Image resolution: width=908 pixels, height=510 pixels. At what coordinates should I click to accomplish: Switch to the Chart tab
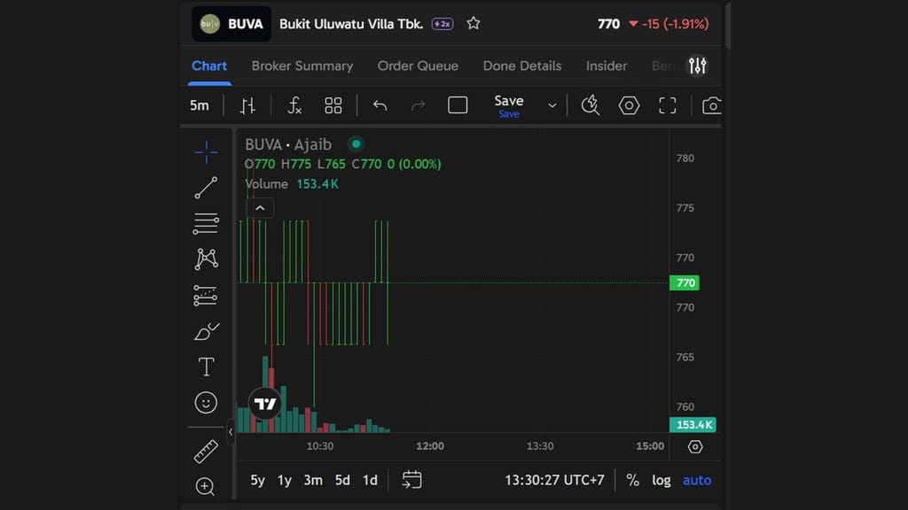209,66
